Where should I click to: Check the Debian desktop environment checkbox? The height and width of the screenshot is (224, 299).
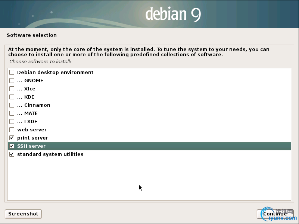coord(12,73)
